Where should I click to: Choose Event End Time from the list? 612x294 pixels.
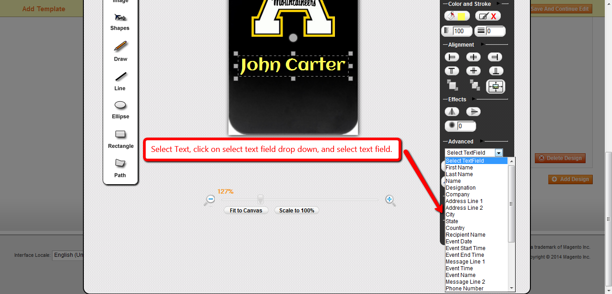click(476, 255)
